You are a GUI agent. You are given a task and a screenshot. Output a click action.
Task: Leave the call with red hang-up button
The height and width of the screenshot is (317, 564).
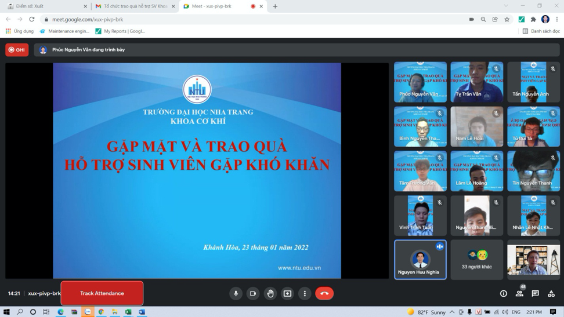pos(324,293)
